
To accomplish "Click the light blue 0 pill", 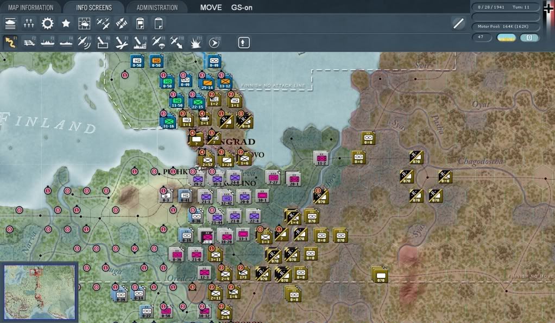I will 529,37.
